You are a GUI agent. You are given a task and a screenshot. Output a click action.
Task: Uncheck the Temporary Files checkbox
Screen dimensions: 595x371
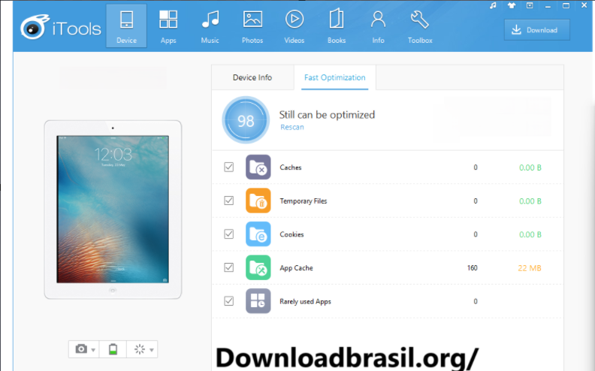pyautogui.click(x=229, y=201)
